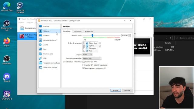Uncheck Disco duro boot order checkbox
This screenshot has height=109, width=194.
coord(84,43)
